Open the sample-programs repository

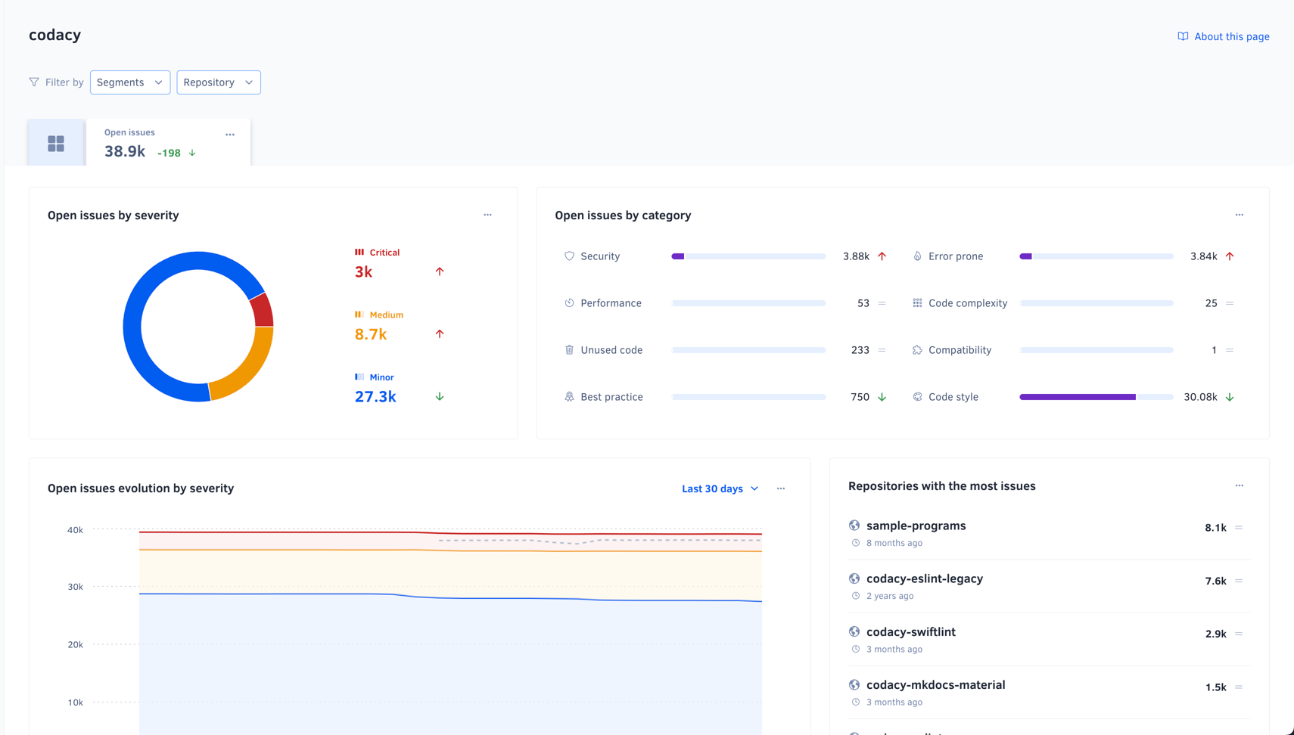[x=916, y=526]
